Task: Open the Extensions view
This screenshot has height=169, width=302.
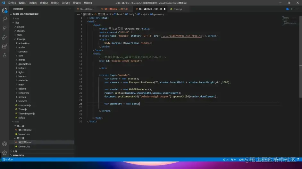Action: coord(4,46)
